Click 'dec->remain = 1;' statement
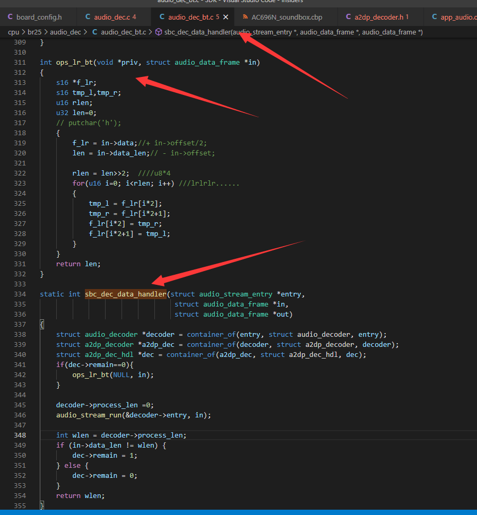This screenshot has height=515, width=477. (x=105, y=456)
